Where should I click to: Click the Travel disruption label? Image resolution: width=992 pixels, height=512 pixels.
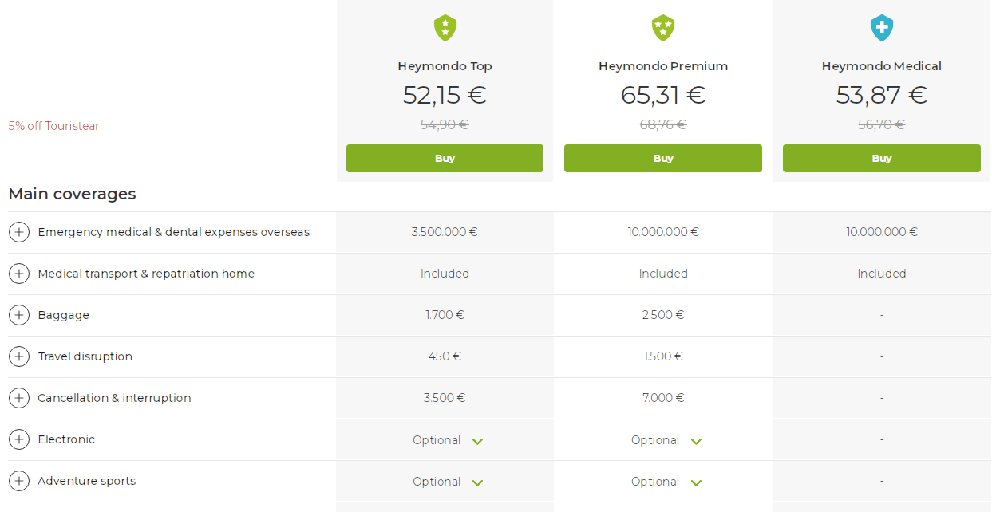[x=85, y=356]
